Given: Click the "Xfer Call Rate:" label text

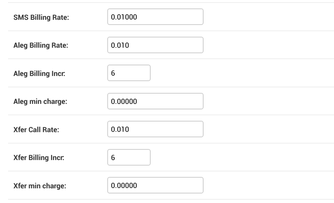Looking at the screenshot, I should [36, 130].
